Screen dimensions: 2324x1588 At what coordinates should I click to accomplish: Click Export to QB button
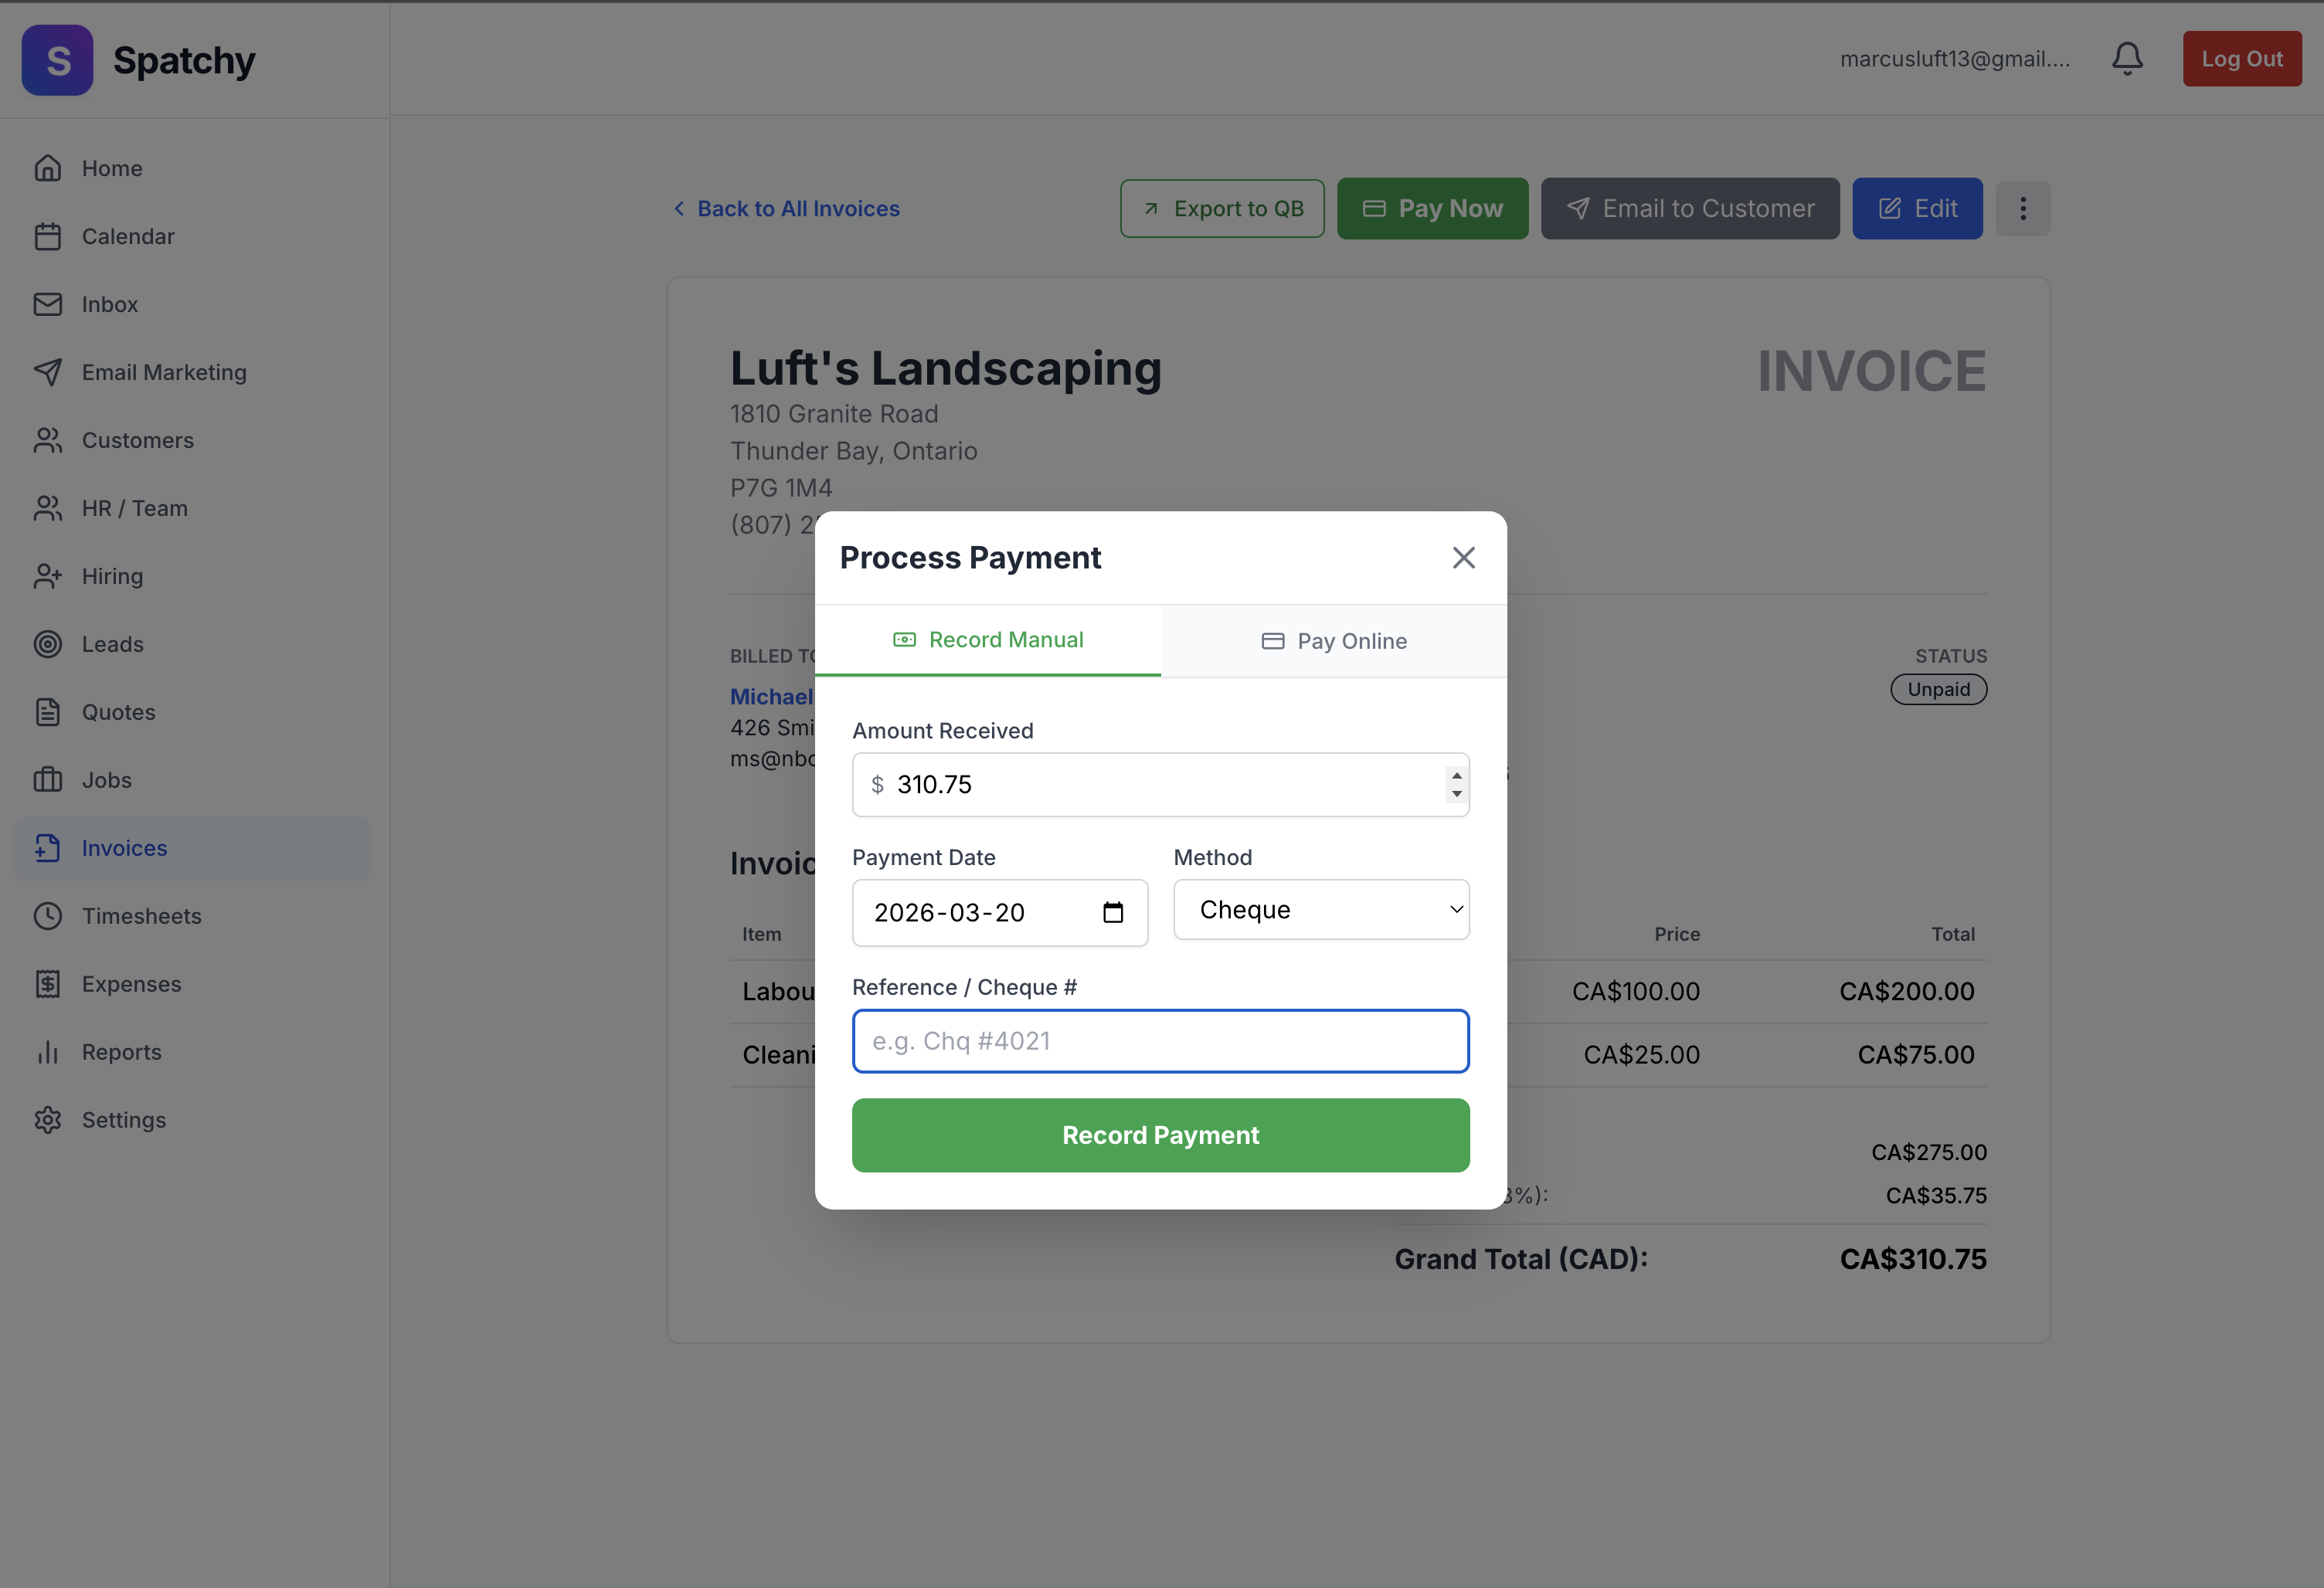pos(1222,208)
